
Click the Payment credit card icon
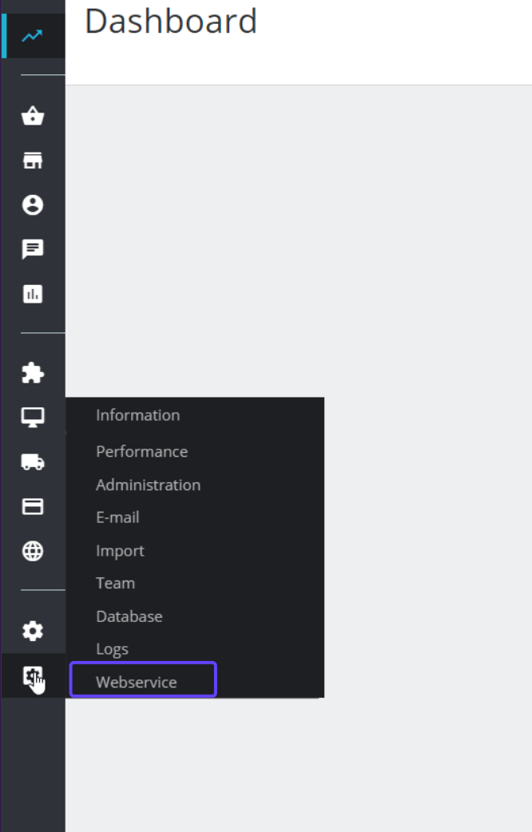click(x=32, y=505)
